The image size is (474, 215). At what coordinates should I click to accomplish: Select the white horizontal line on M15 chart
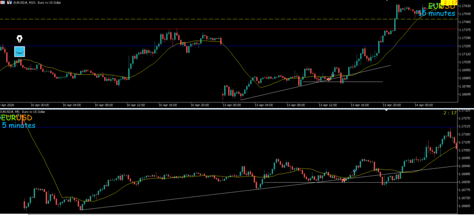click(x=343, y=82)
